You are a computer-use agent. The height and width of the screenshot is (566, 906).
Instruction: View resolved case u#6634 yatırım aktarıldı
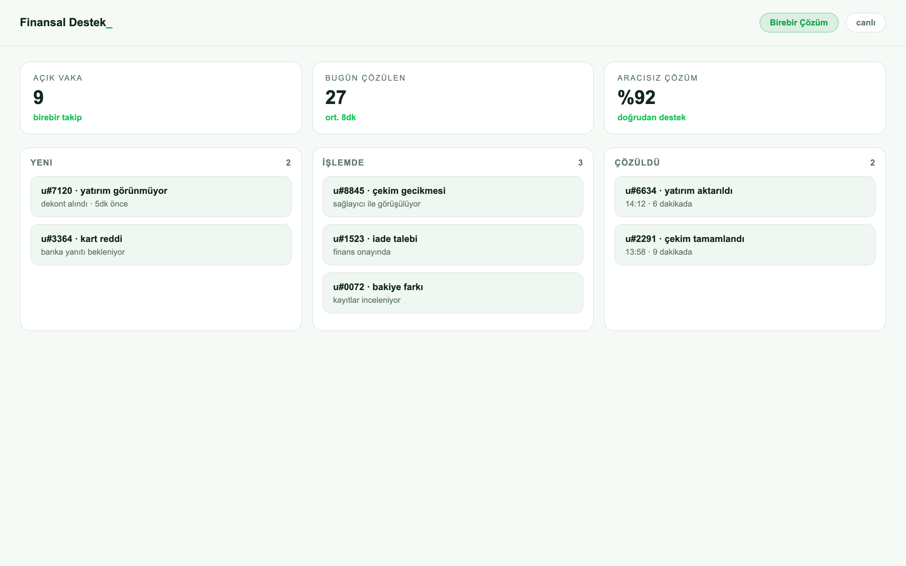click(745, 197)
